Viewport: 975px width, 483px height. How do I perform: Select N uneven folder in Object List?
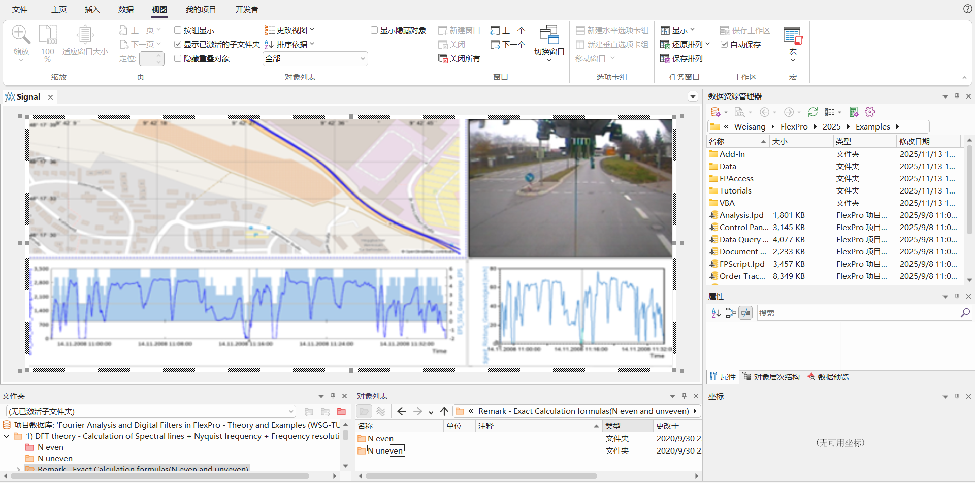385,451
